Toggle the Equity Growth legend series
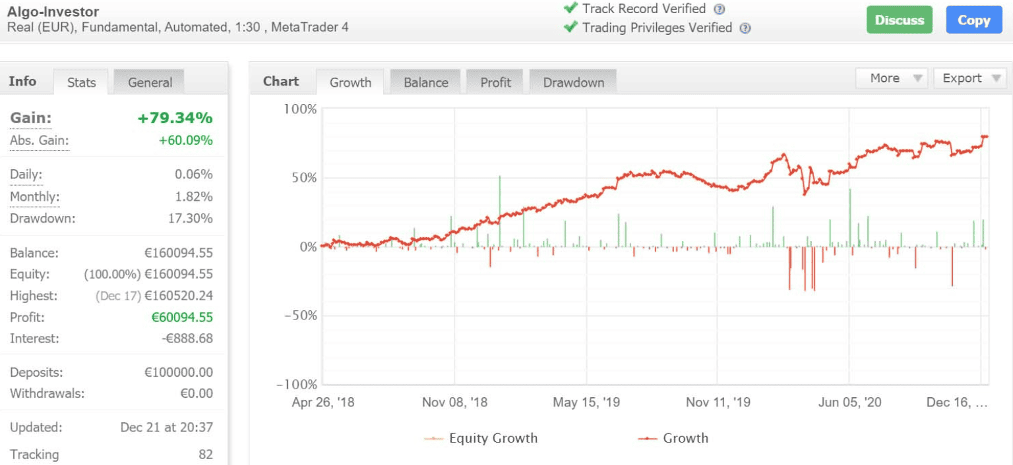The height and width of the screenshot is (465, 1013). (x=481, y=438)
